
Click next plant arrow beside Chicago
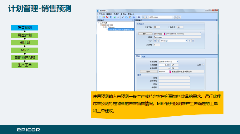(x=189, y=41)
